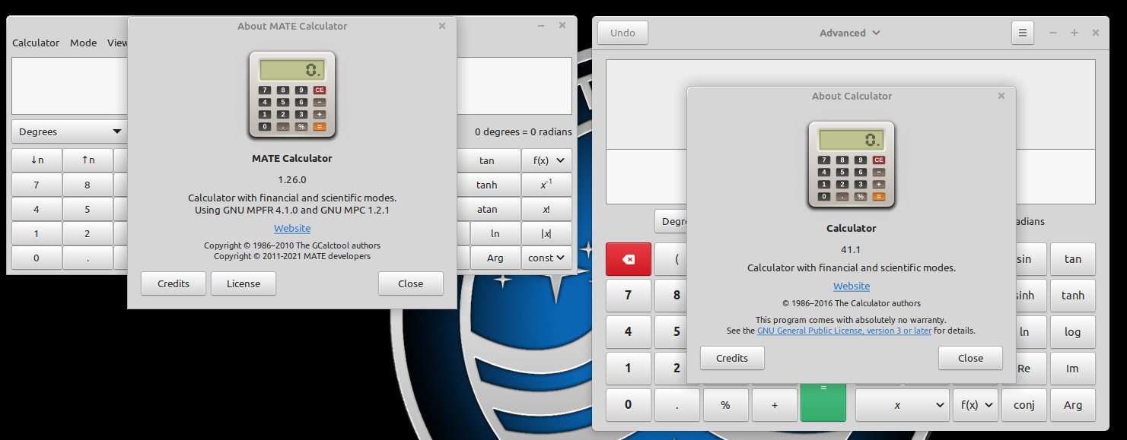Click License button in About MATE Calculator

click(x=244, y=283)
